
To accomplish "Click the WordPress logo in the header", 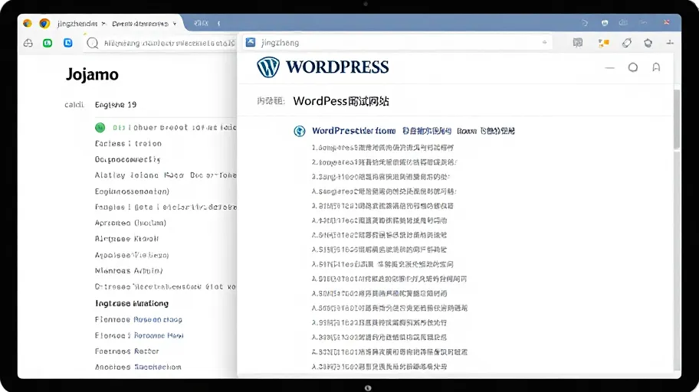I will coord(323,67).
